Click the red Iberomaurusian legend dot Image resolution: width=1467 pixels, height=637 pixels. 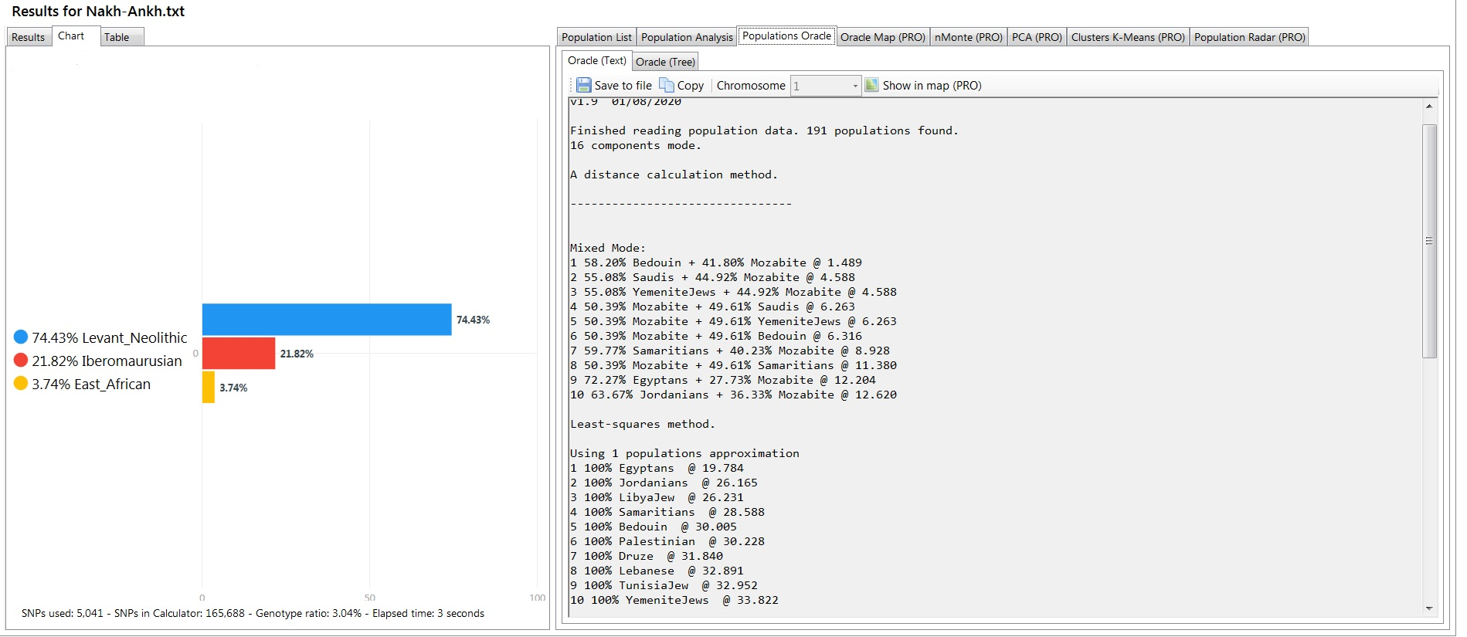[21, 360]
